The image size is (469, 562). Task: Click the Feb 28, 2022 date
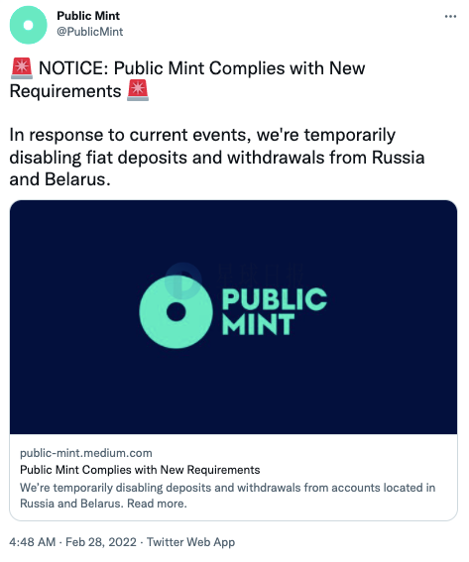tap(101, 542)
